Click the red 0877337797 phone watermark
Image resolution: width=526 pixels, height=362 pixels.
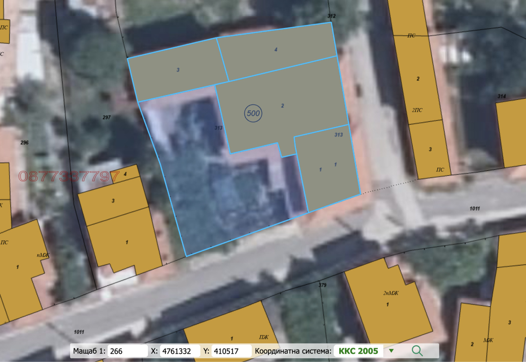pos(69,177)
